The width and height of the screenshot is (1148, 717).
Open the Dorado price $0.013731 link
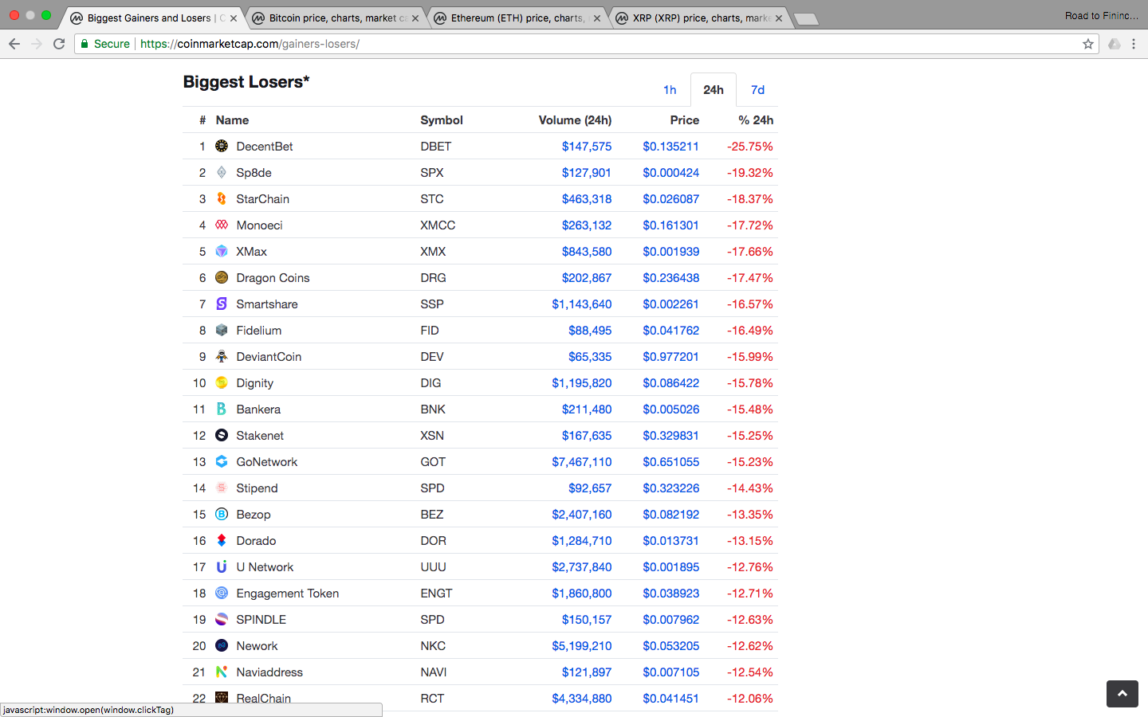coord(671,541)
